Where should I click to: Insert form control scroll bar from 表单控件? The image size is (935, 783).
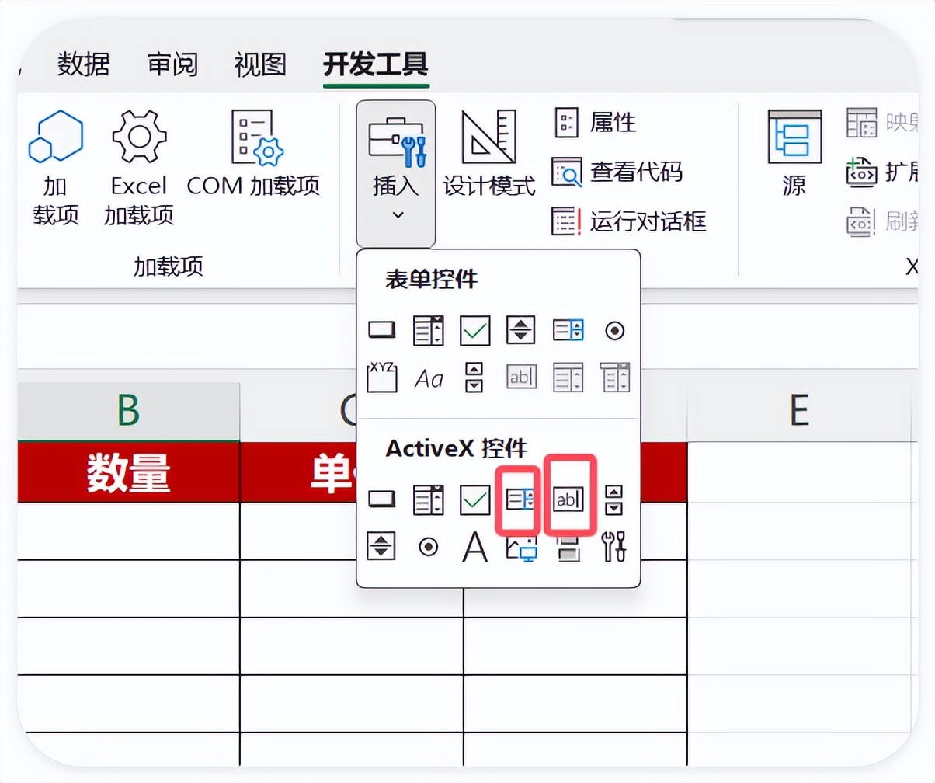coord(474,378)
